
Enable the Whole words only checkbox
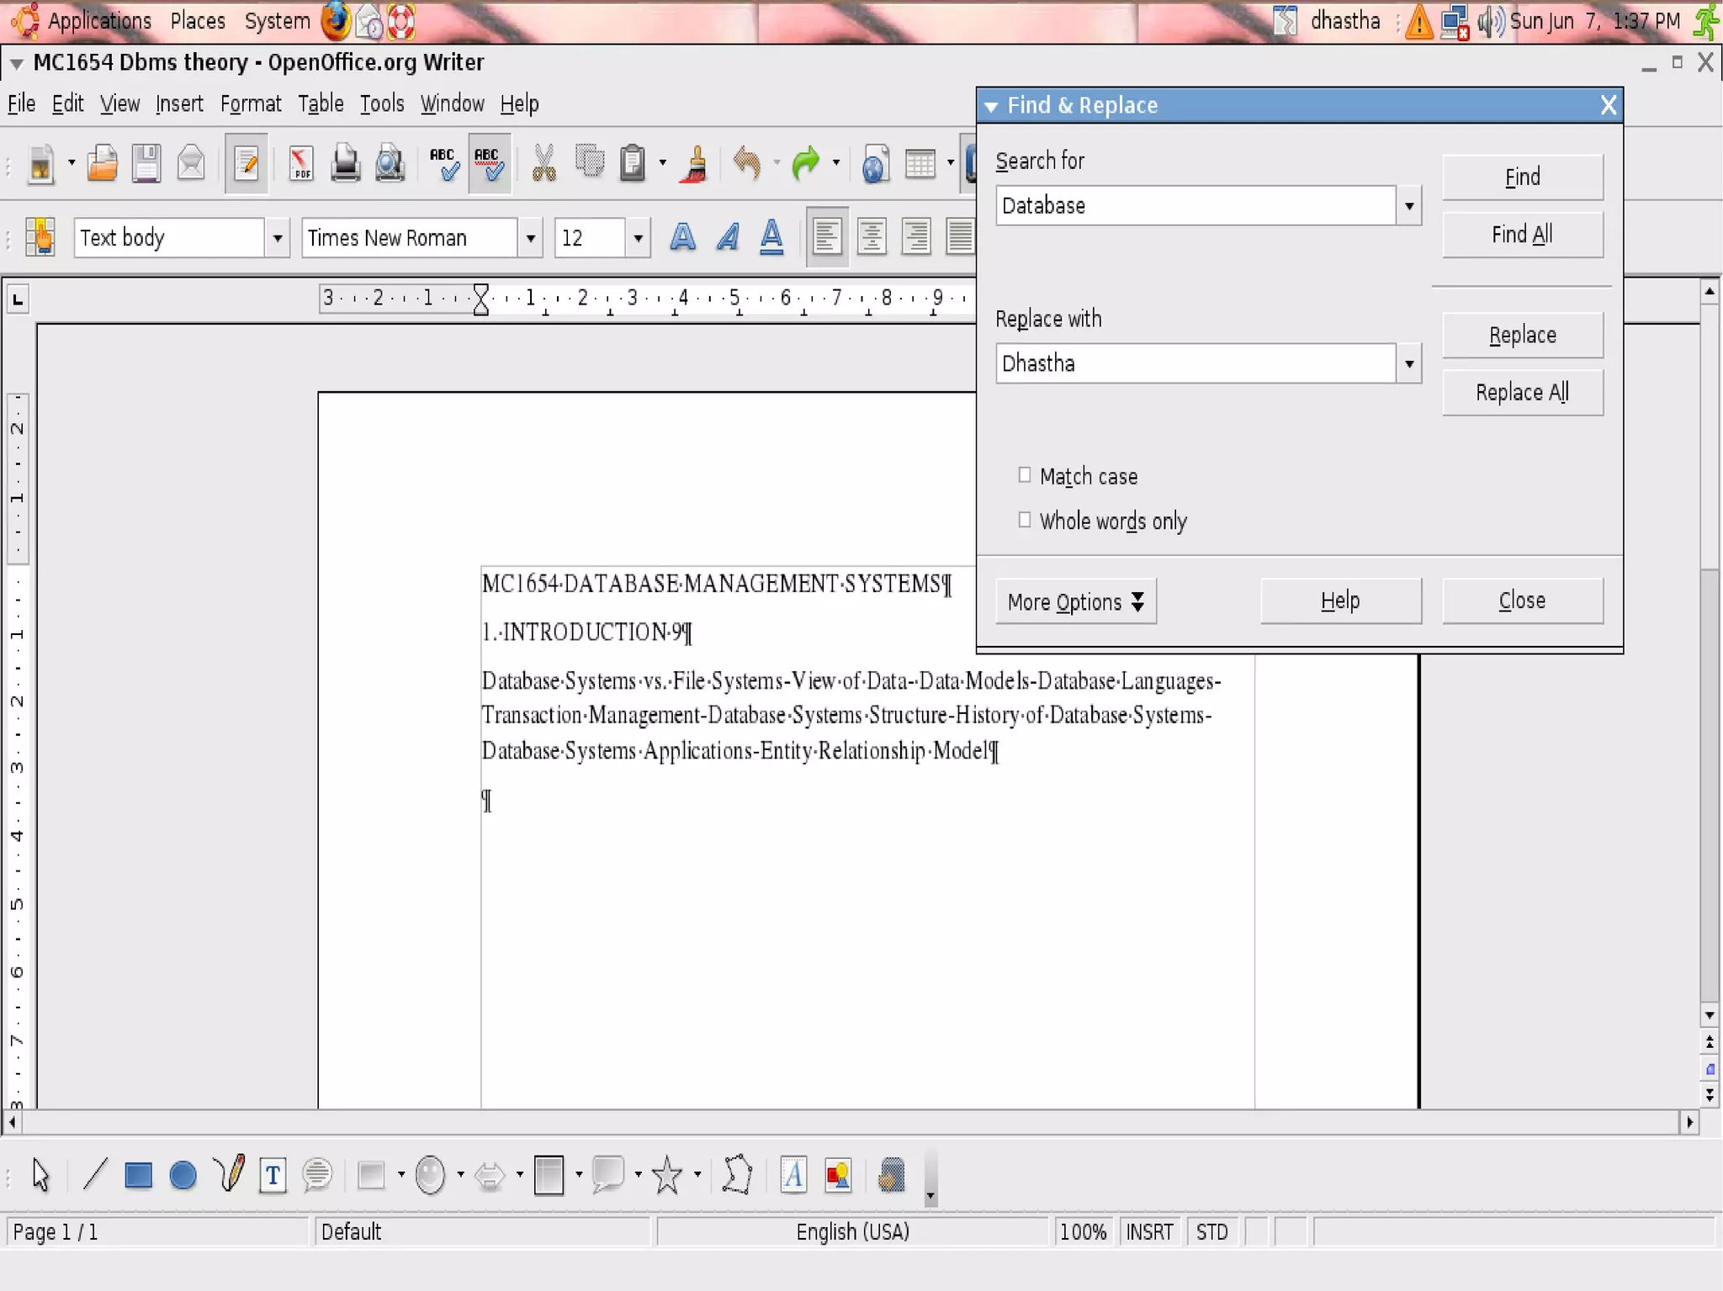(1024, 520)
